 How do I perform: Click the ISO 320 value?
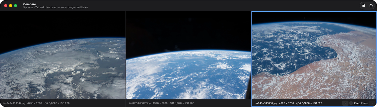(317, 103)
